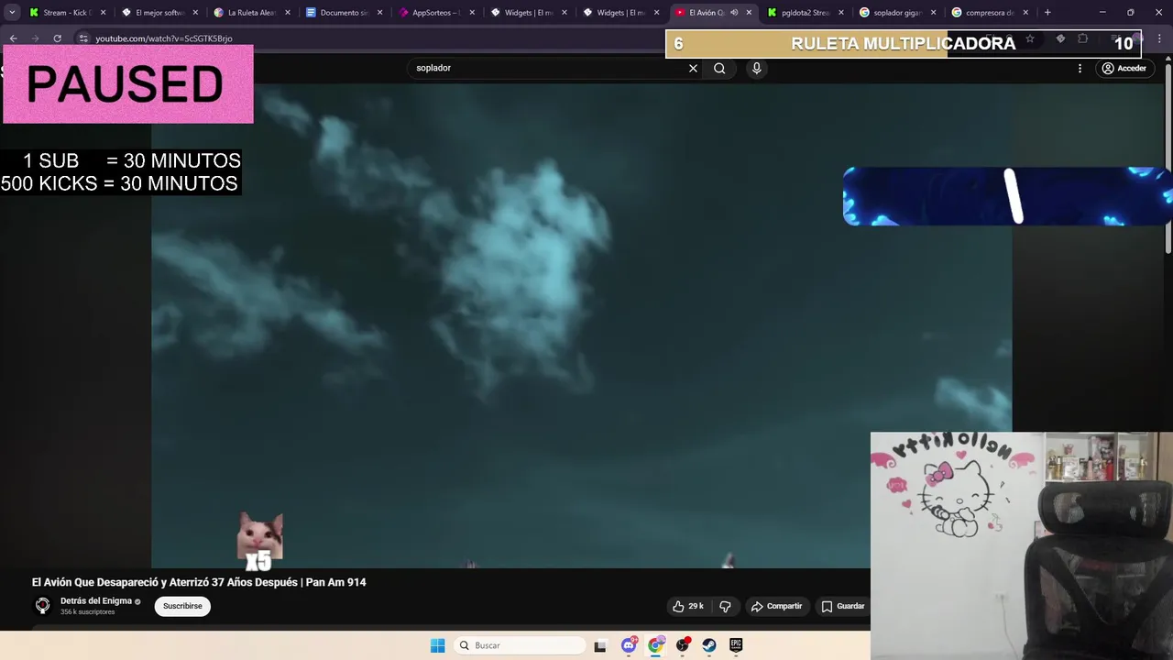This screenshot has height=660, width=1173.
Task: Open Discord from the taskbar
Action: coord(629,645)
